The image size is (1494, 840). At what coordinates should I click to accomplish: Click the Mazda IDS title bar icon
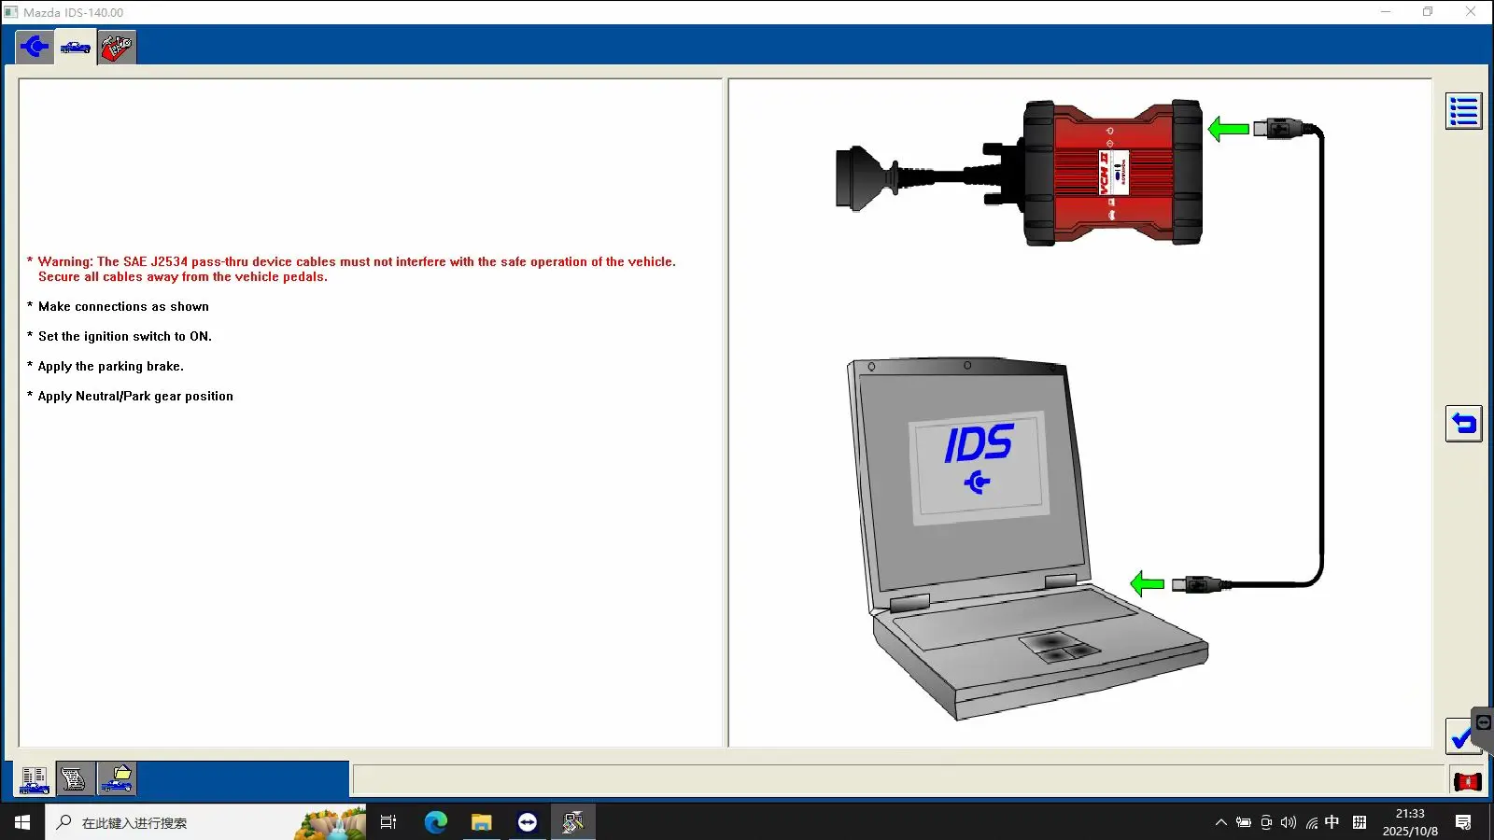[11, 12]
